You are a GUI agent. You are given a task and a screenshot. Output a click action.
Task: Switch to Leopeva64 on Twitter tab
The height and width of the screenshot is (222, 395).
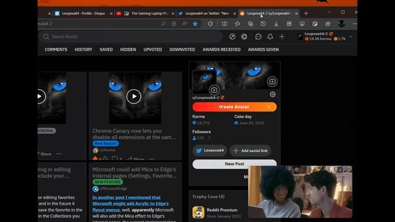click(207, 14)
